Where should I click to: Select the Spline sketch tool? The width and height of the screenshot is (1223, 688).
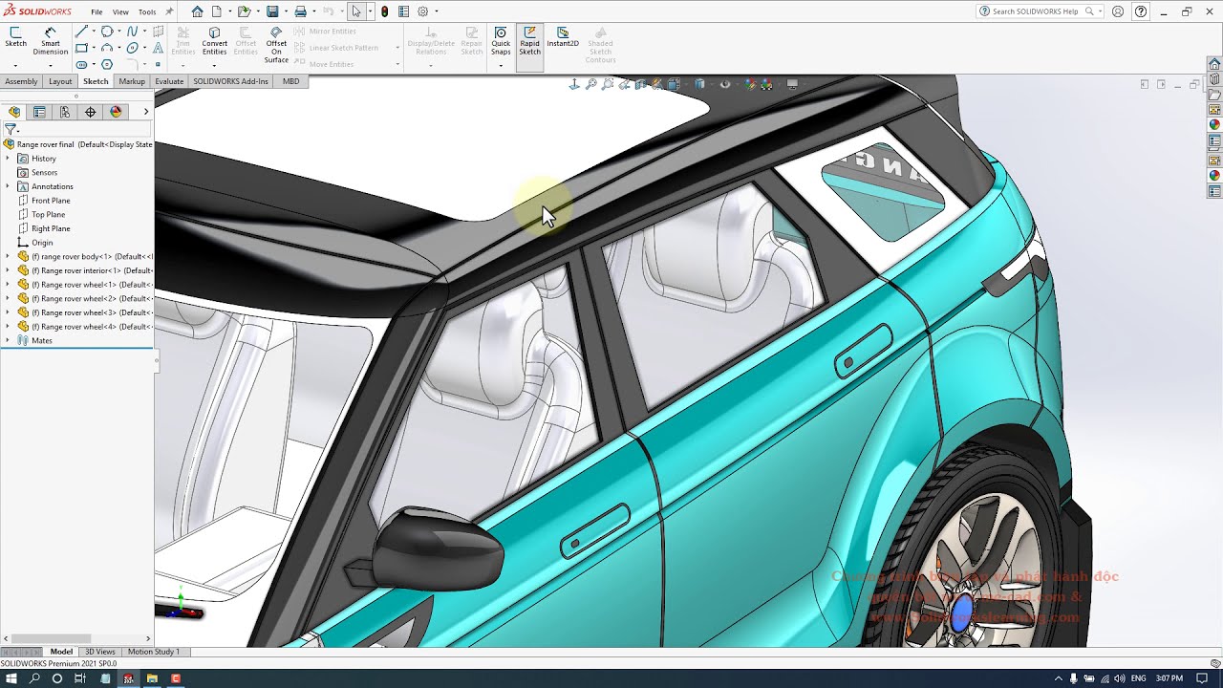pyautogui.click(x=132, y=32)
